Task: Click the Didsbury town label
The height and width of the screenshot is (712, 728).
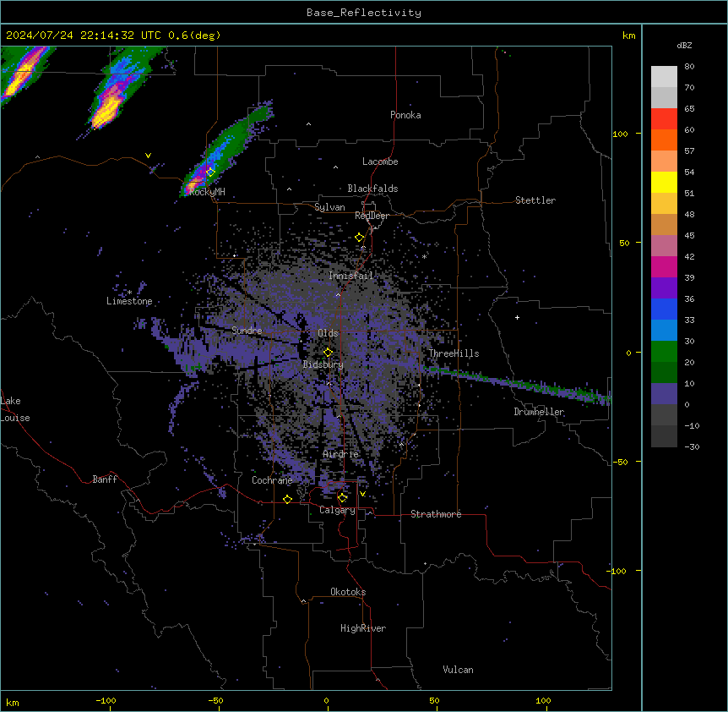Action: pyautogui.click(x=323, y=364)
